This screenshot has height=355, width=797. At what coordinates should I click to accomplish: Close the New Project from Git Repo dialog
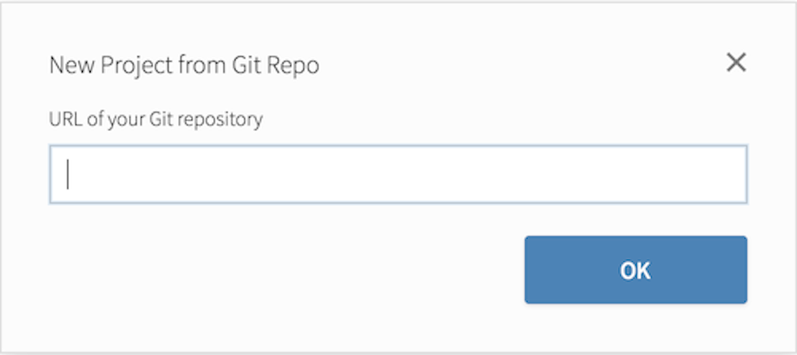click(736, 63)
